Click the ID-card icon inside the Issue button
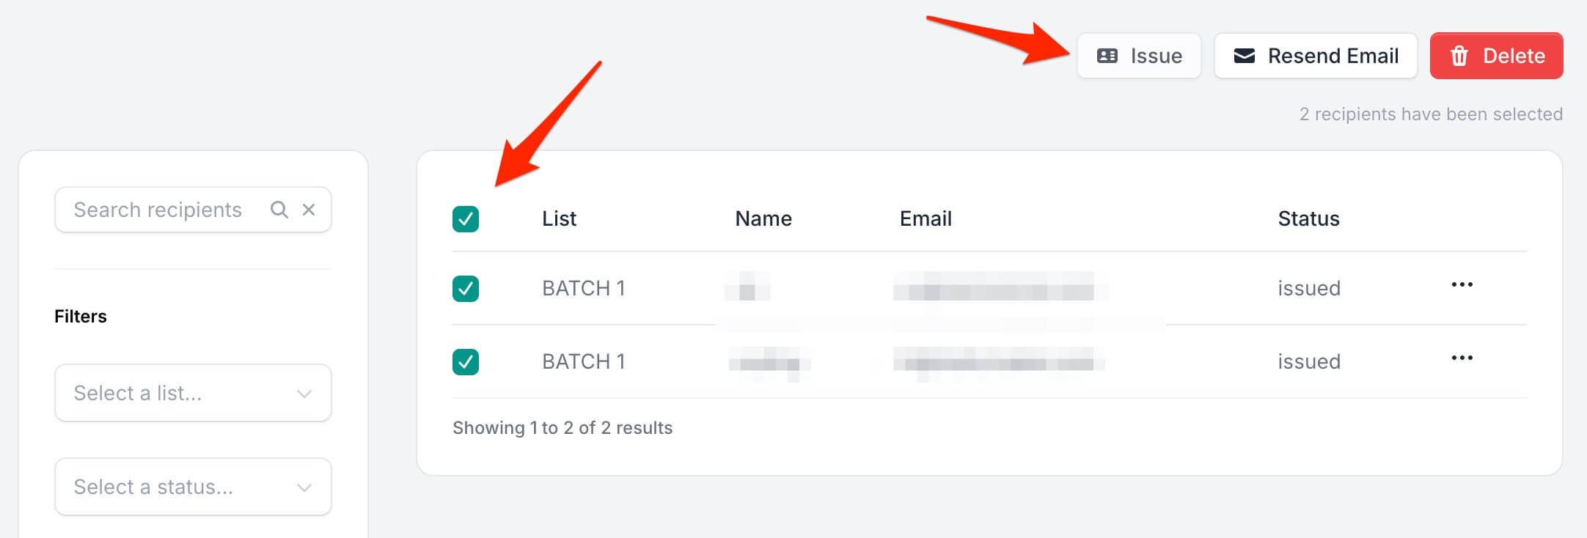Image resolution: width=1587 pixels, height=538 pixels. coord(1109,55)
